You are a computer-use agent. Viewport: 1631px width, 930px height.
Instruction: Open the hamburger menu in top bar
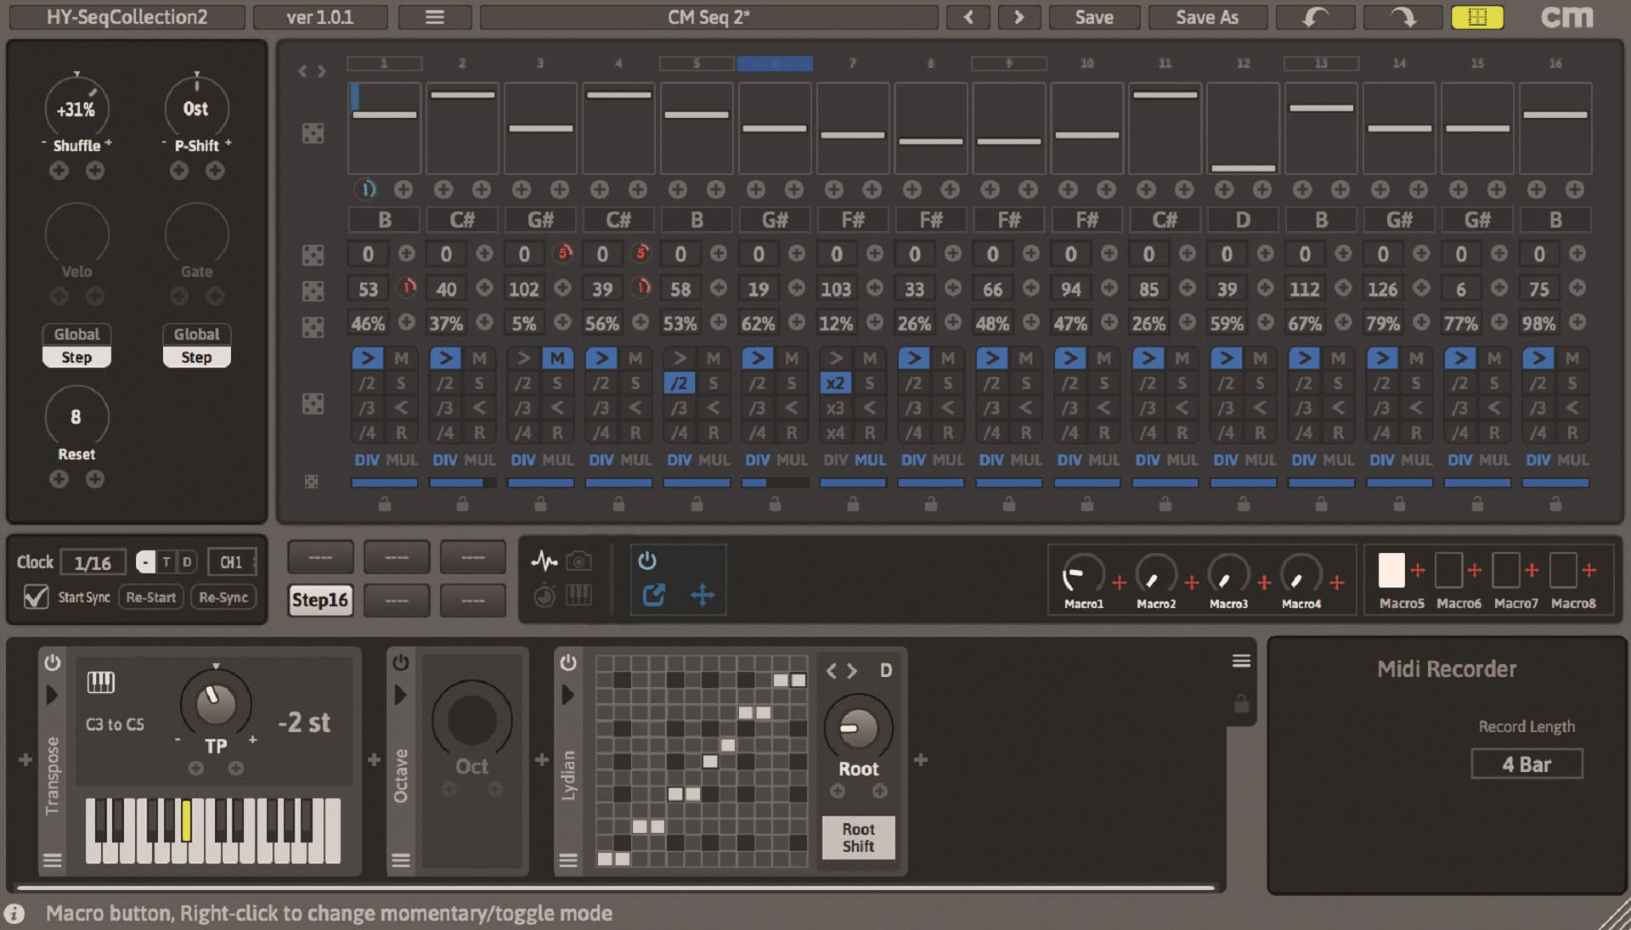click(435, 17)
